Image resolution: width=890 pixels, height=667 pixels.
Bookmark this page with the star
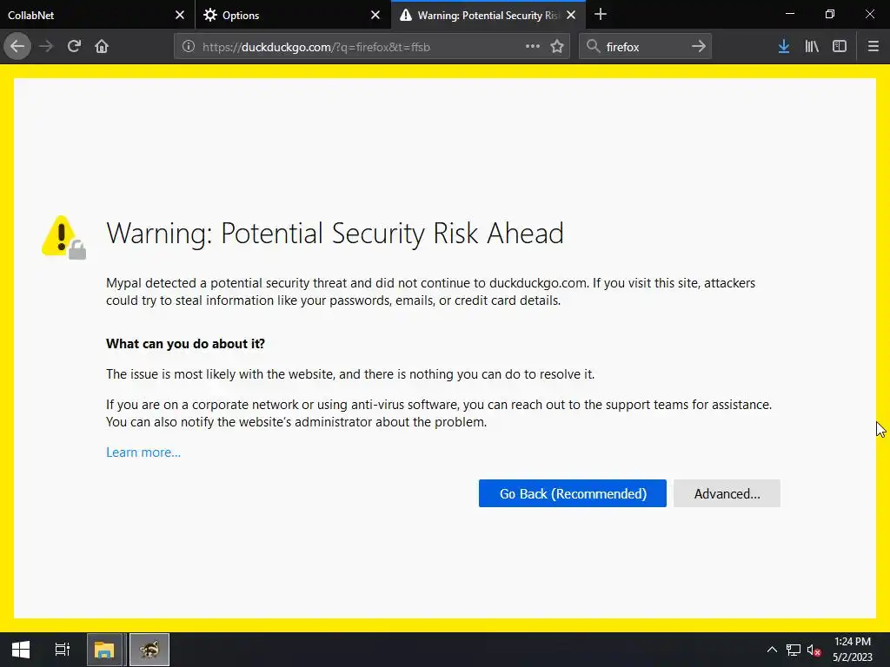click(x=557, y=47)
